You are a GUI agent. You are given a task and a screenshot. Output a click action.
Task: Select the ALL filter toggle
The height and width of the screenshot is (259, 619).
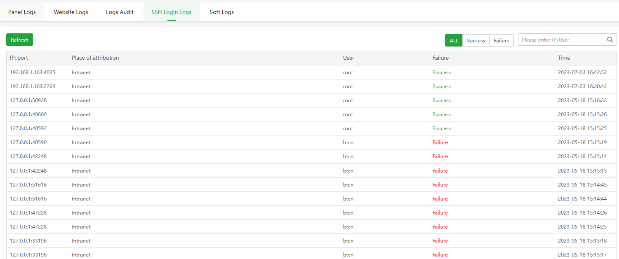click(x=454, y=40)
